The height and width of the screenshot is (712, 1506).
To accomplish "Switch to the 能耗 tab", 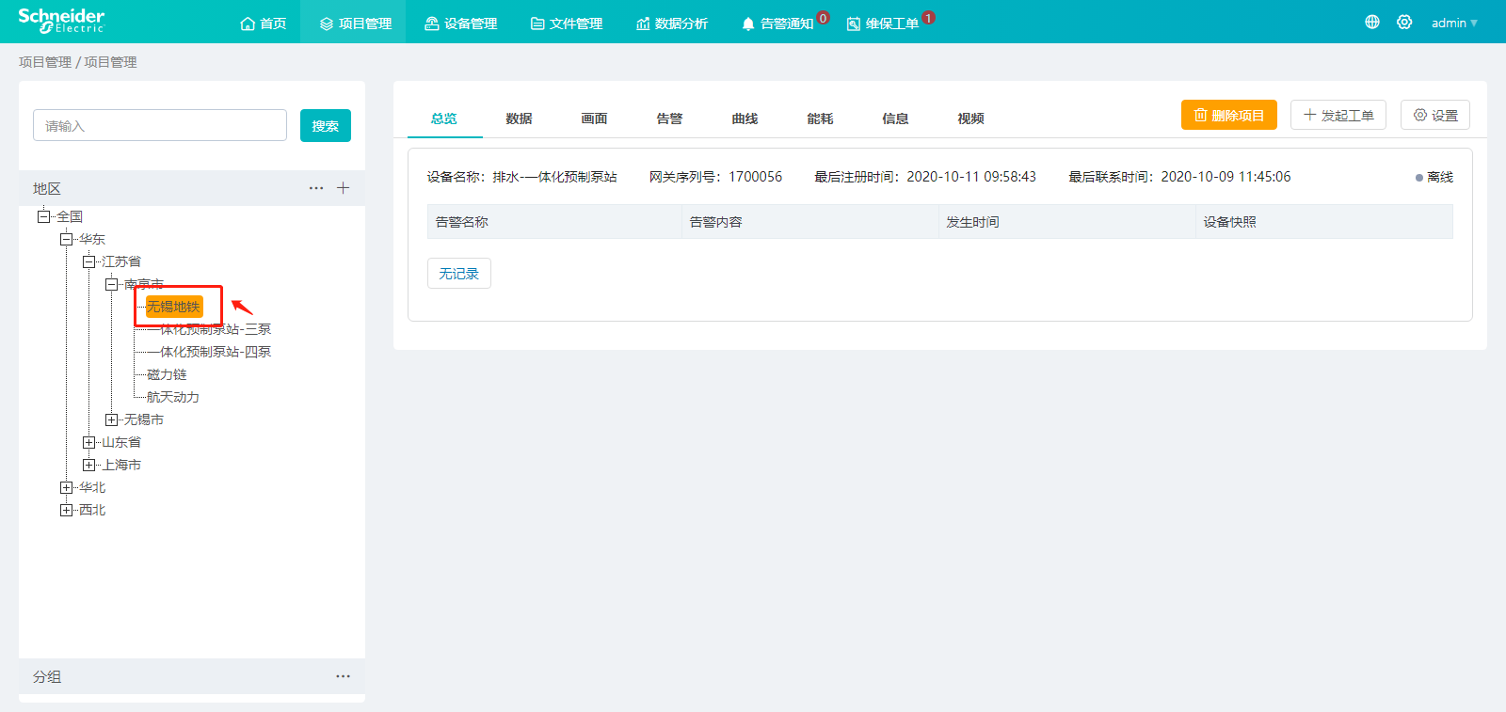I will [x=821, y=119].
